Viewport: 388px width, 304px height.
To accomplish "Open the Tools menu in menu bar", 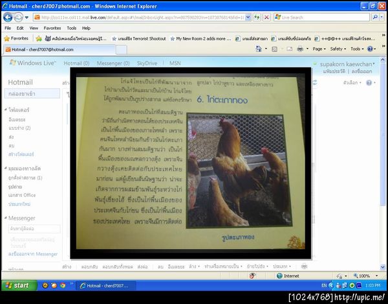I will pos(72,28).
